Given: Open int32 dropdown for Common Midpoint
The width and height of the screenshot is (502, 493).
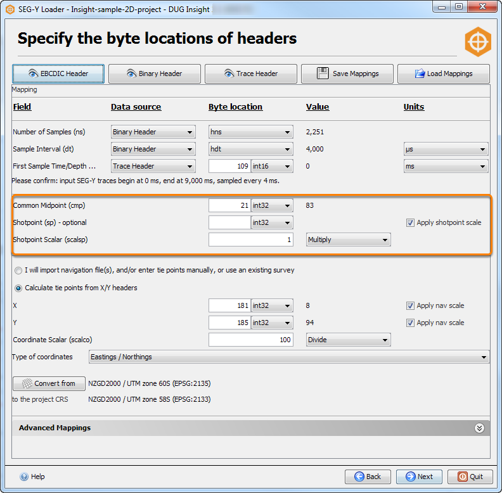Looking at the screenshot, I should 272,205.
